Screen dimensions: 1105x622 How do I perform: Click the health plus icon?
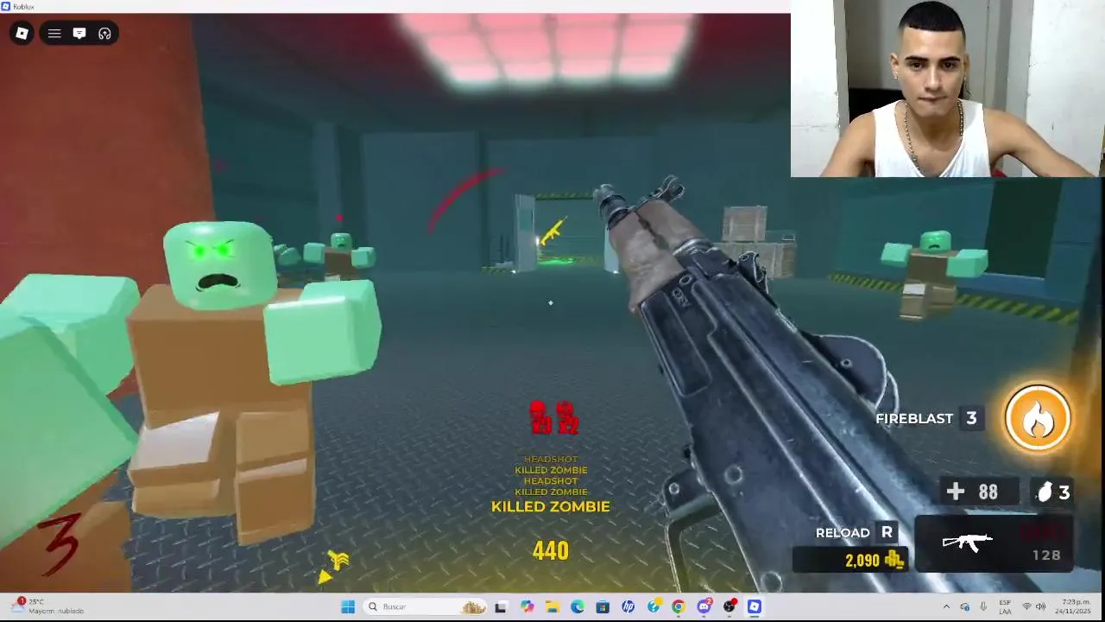click(956, 492)
